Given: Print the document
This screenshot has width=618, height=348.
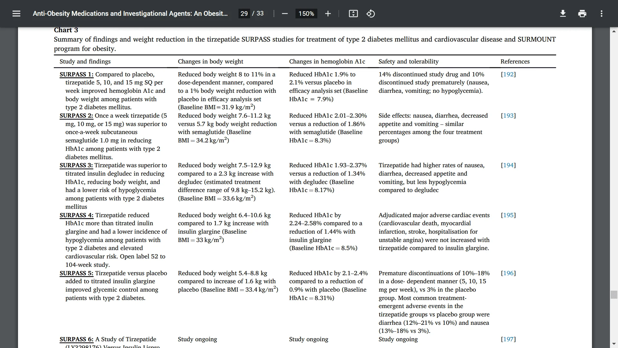Looking at the screenshot, I should [x=582, y=14].
